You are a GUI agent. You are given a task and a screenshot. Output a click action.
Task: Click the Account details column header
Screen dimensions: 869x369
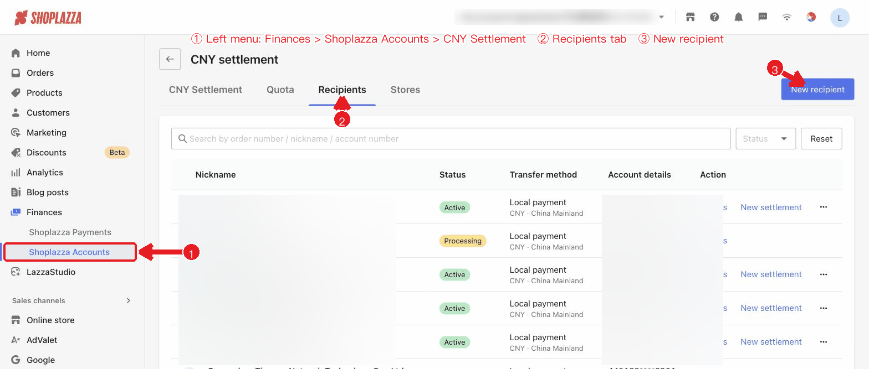coord(640,175)
